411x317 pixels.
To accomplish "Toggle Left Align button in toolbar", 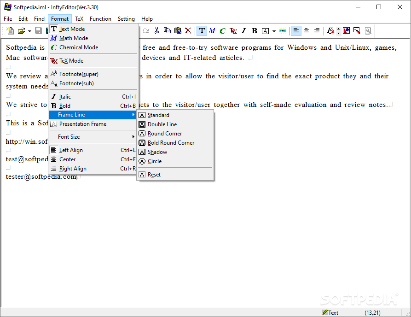I will [x=296, y=31].
